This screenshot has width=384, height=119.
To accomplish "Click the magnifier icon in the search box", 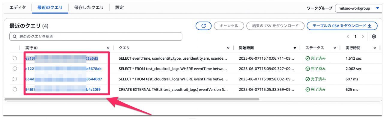I will pos(14,37).
